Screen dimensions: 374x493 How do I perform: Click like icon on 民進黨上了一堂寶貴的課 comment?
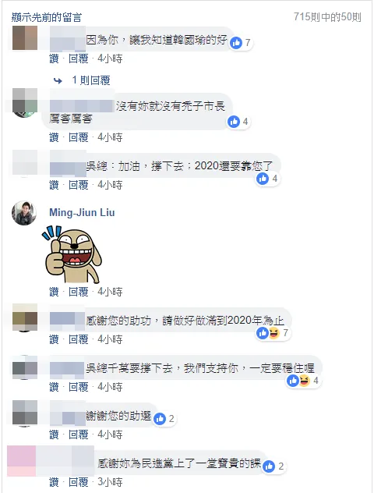coord(269,466)
